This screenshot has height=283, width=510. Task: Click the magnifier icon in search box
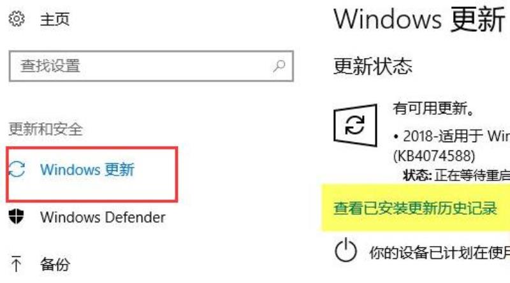279,66
